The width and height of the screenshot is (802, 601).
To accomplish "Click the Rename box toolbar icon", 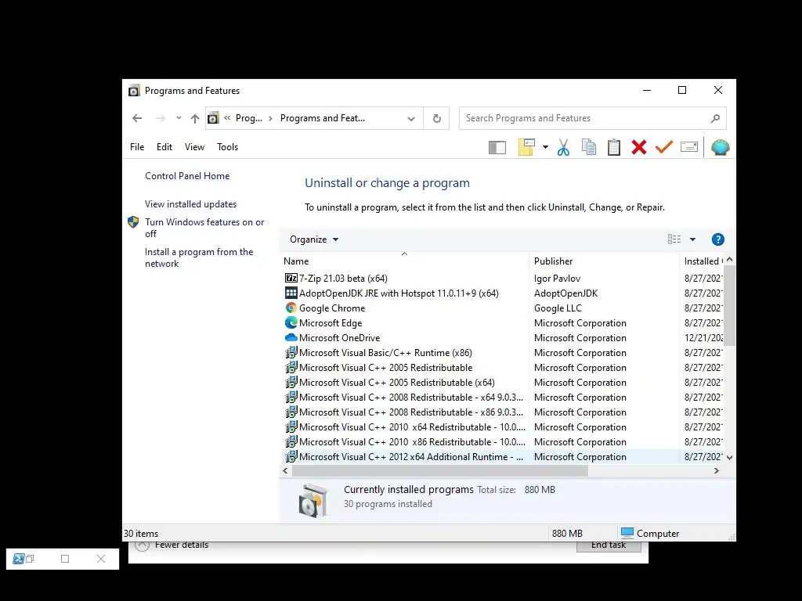I will [689, 147].
